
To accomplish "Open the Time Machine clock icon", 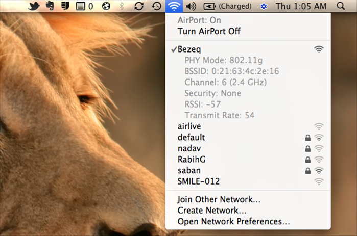I will point(156,6).
